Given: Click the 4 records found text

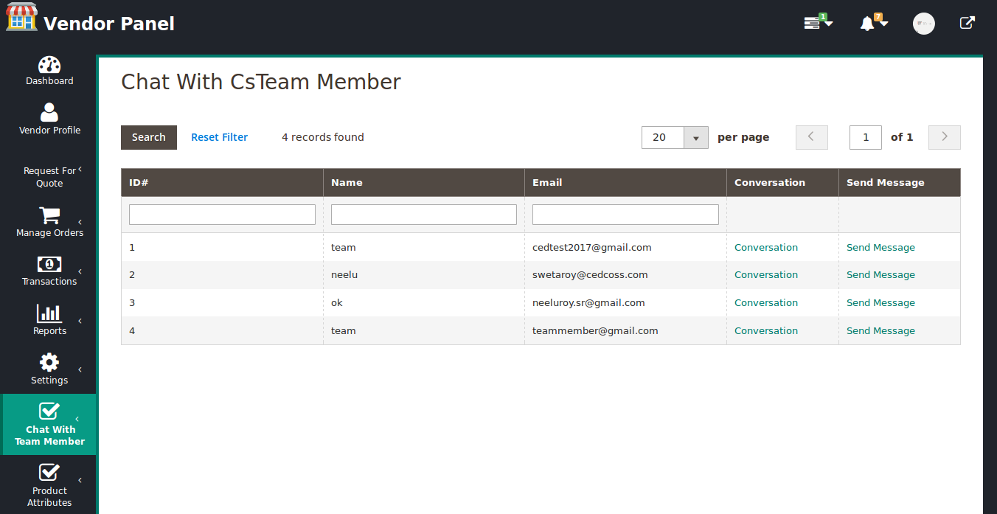Looking at the screenshot, I should [323, 137].
